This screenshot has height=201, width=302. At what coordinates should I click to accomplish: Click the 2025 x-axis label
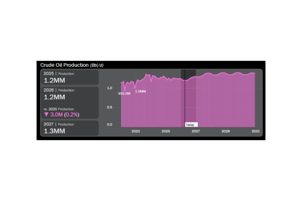166,131
